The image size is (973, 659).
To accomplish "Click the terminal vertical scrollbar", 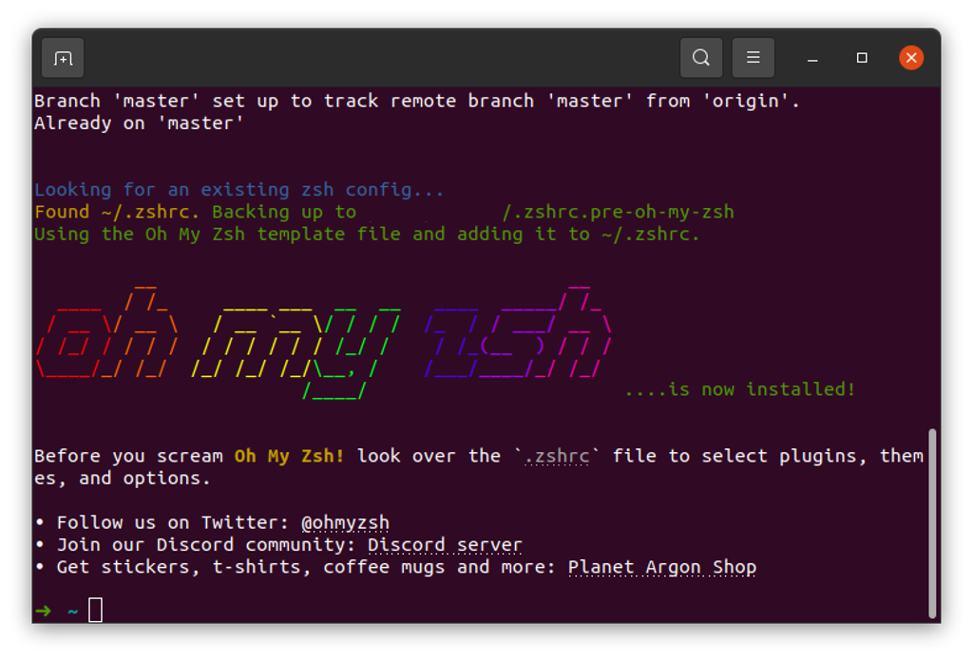I will 931,522.
